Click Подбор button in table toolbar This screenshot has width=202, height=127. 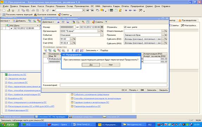pos(104,51)
